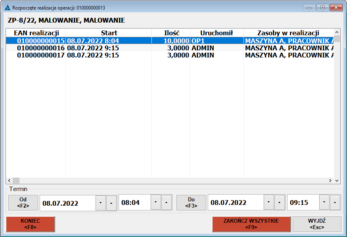
Task: Click the application icon in title bar
Action: click(8, 8)
